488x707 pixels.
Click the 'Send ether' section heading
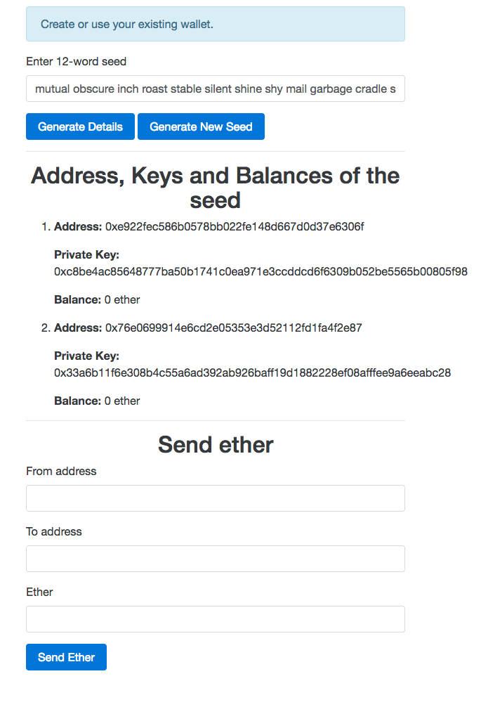215,444
